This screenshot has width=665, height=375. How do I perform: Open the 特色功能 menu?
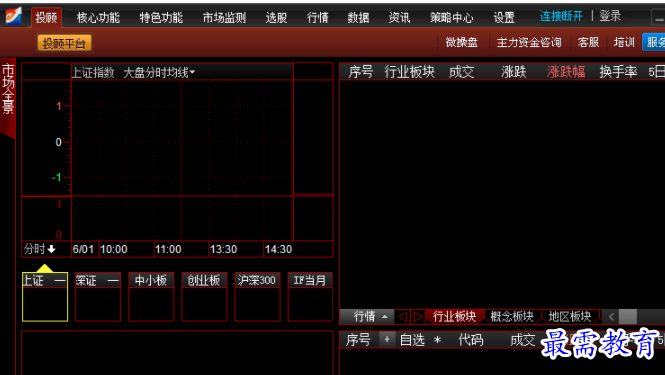[161, 18]
